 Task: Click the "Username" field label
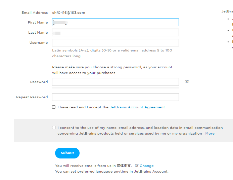pyautogui.click(x=39, y=43)
